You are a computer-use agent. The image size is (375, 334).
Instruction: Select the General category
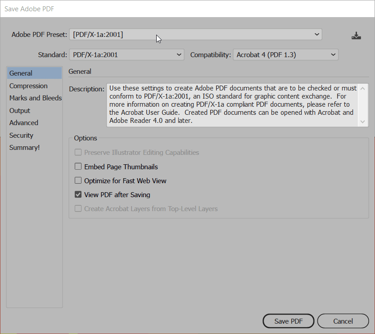click(x=34, y=73)
